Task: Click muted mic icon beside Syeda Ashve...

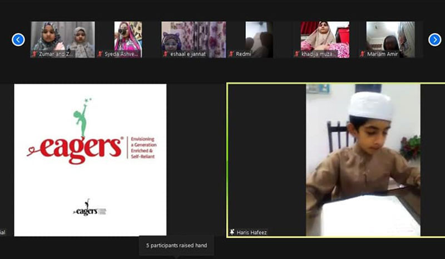Action: [100, 53]
